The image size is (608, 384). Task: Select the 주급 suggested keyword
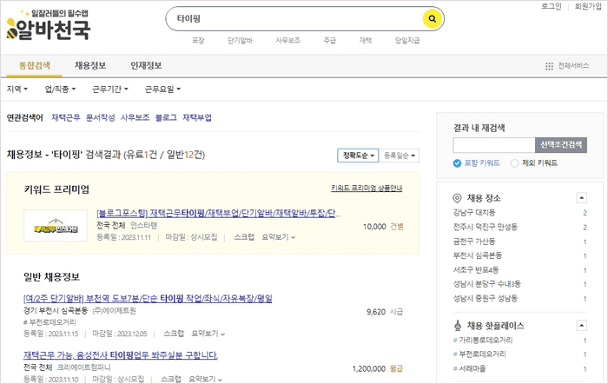point(329,40)
